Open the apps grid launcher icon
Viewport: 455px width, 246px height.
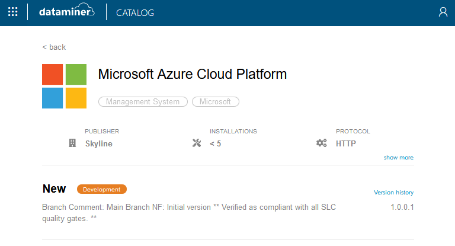(x=13, y=12)
